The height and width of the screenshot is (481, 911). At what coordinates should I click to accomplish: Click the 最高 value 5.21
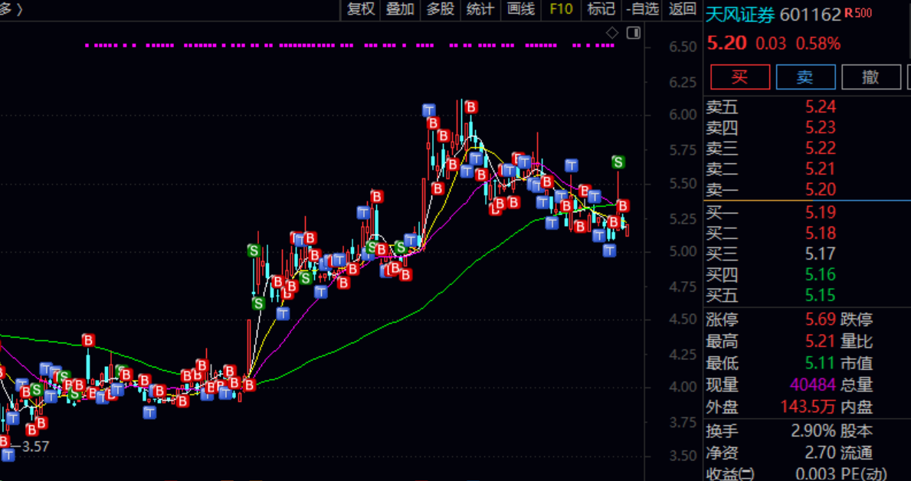(821, 342)
